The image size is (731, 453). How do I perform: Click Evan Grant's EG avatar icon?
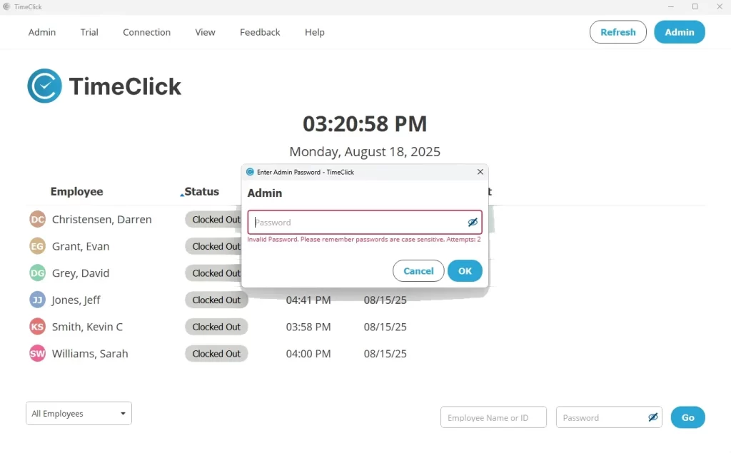coord(37,246)
